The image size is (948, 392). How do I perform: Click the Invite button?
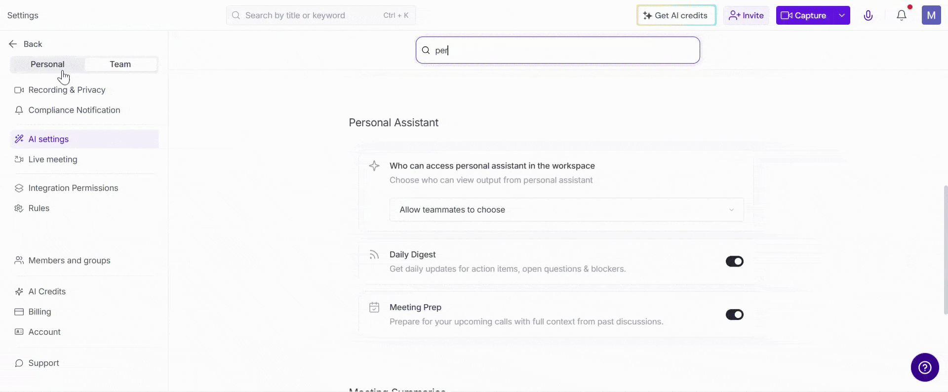746,15
